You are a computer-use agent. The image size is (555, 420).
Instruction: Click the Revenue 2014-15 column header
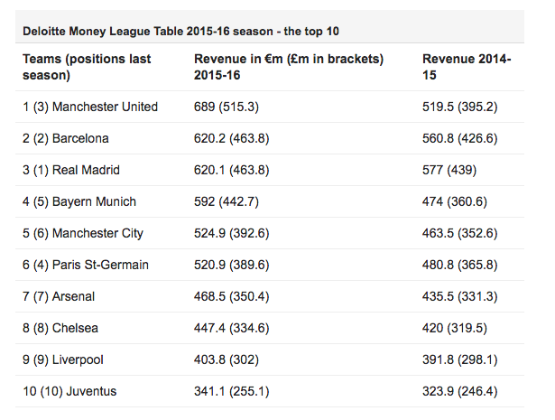[467, 67]
